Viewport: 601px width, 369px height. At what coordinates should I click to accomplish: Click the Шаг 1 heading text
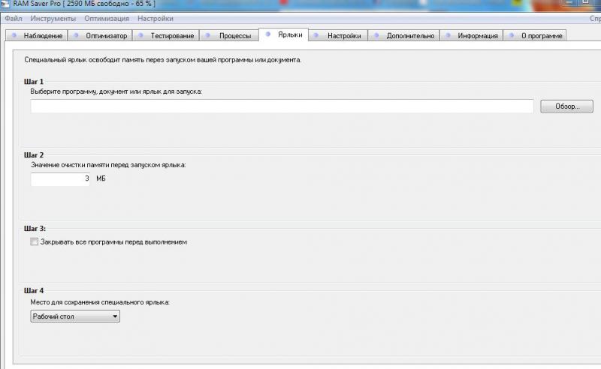(34, 82)
